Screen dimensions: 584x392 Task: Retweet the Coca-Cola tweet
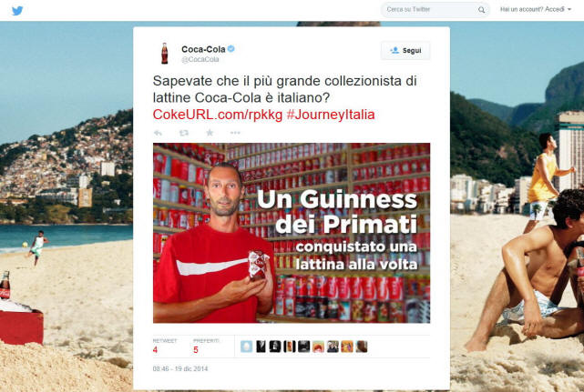point(184,133)
